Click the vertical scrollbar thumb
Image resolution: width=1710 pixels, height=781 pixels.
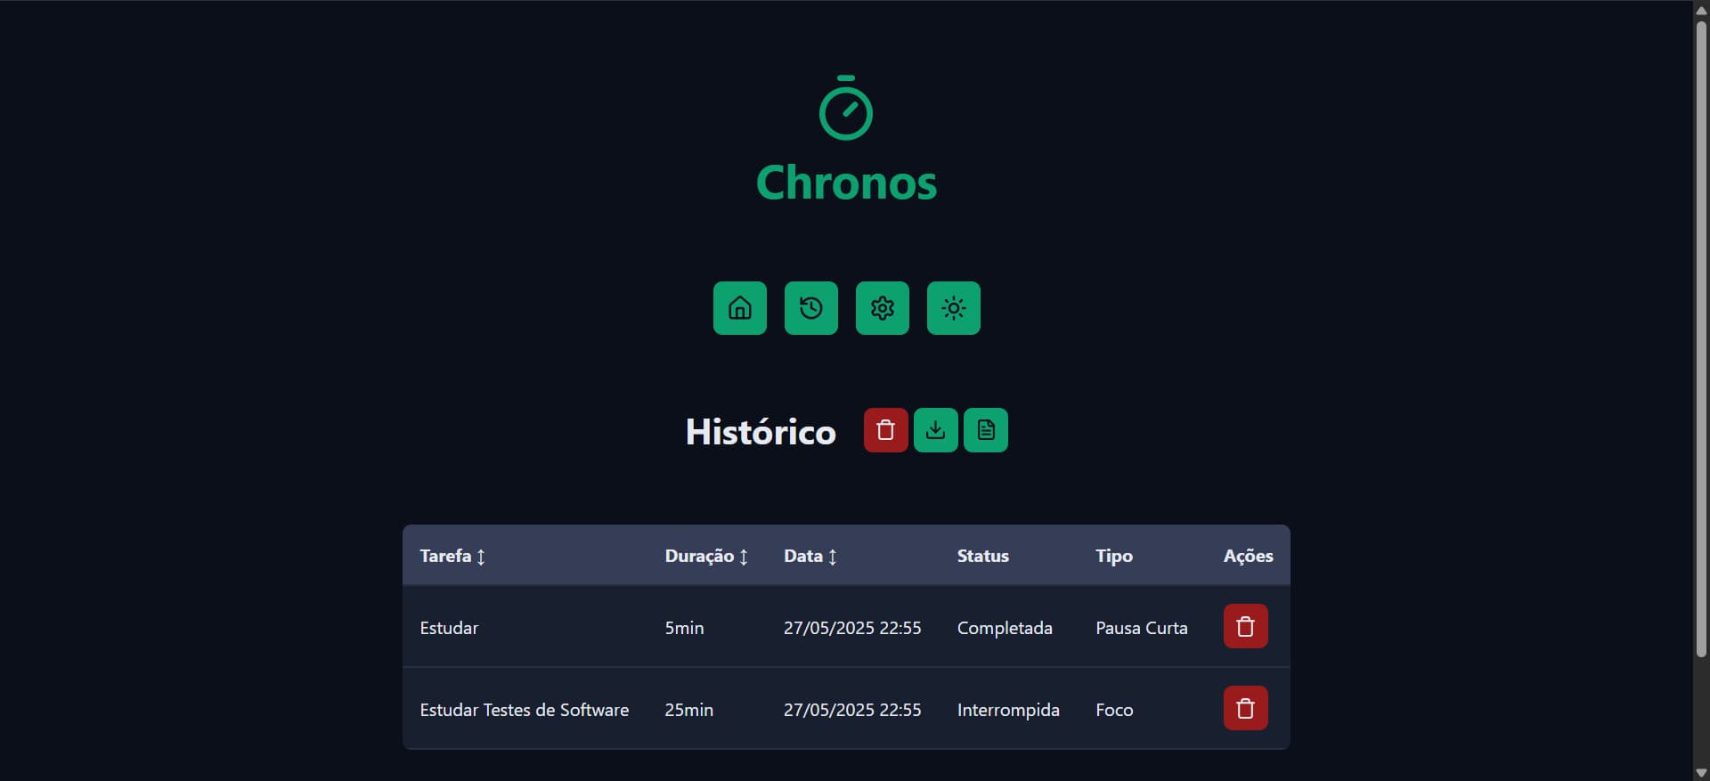tap(1701, 338)
